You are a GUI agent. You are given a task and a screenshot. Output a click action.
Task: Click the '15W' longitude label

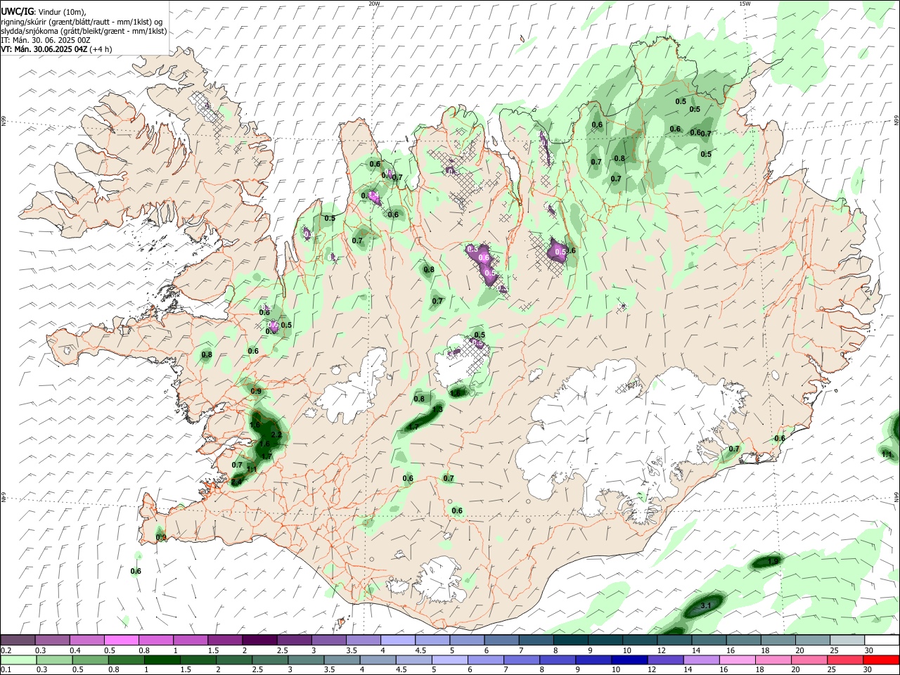745,4
